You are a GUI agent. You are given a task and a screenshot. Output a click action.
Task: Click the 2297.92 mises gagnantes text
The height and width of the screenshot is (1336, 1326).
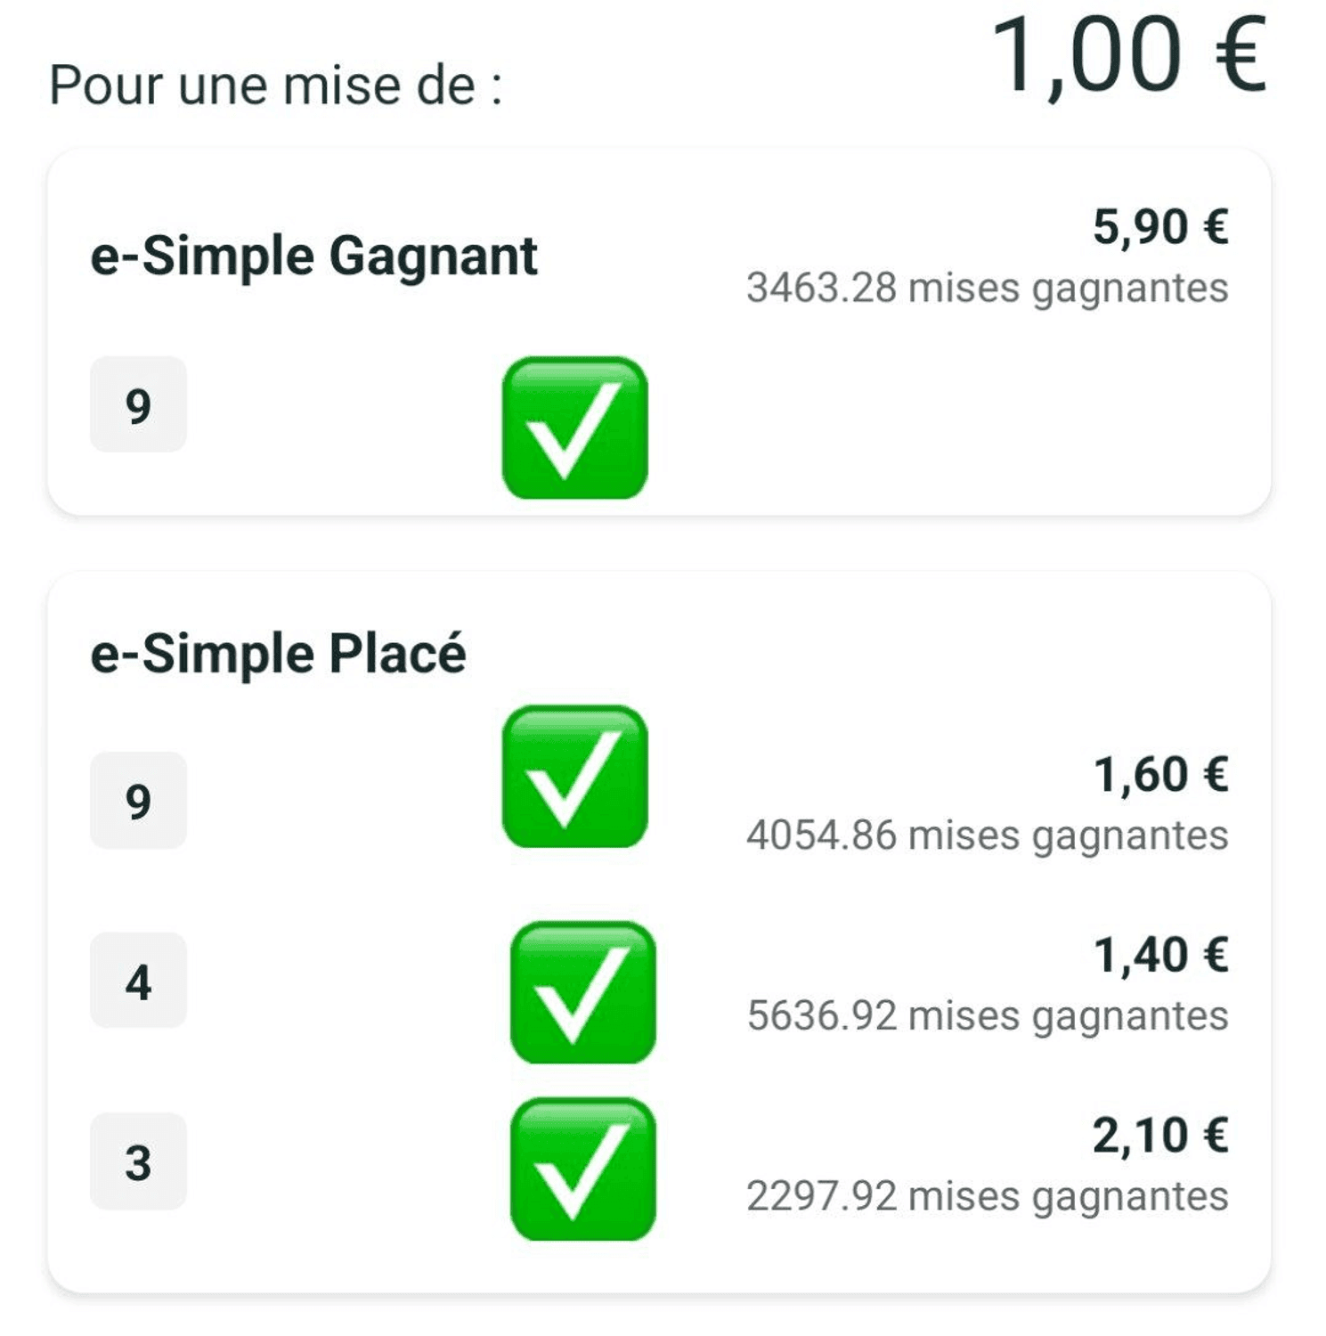[988, 1197]
